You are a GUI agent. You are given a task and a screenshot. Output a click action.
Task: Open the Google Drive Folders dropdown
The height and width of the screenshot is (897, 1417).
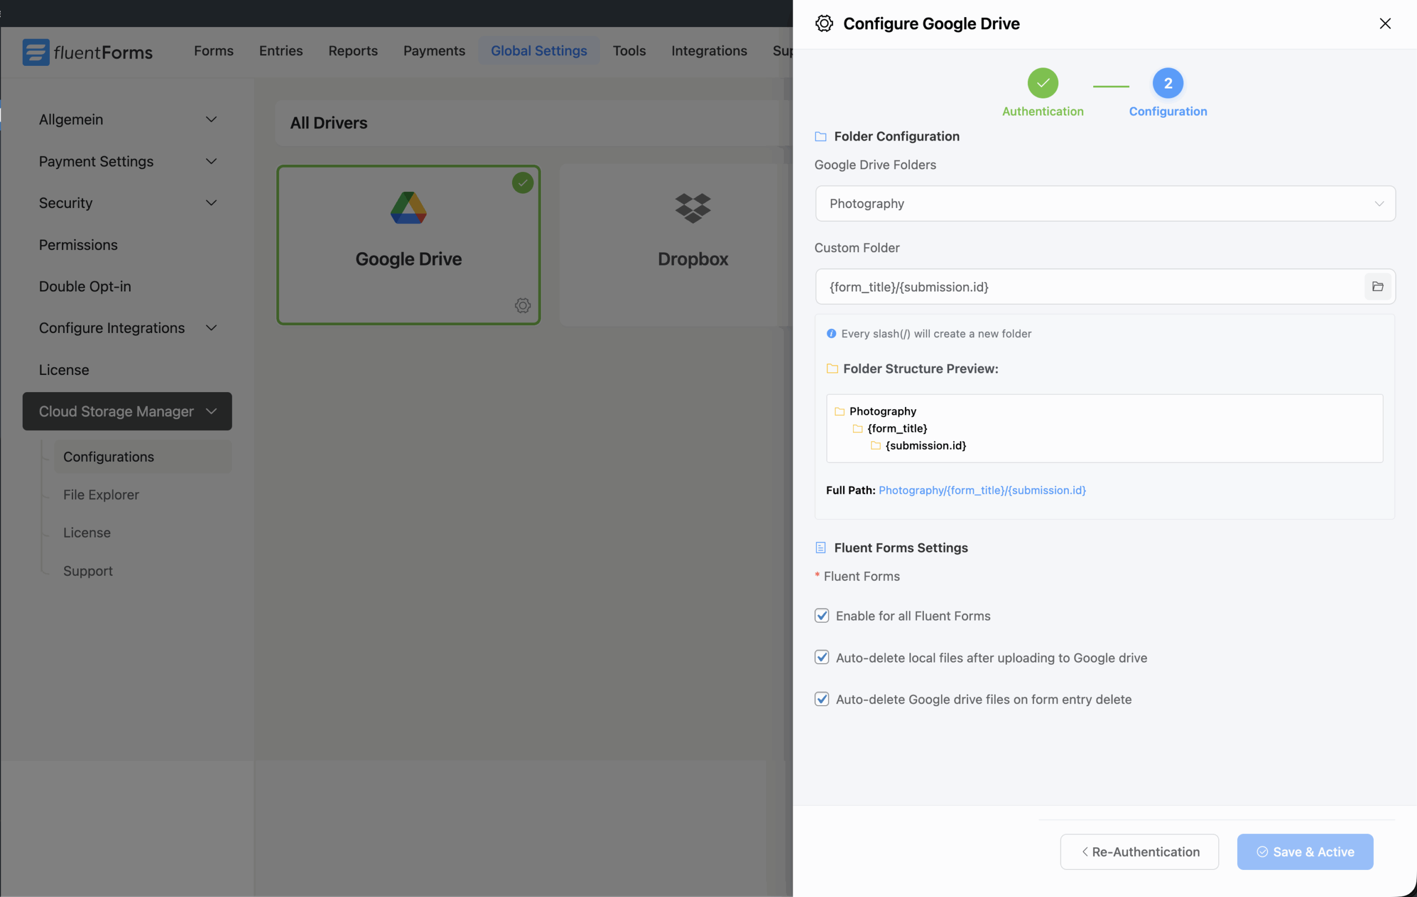click(x=1104, y=204)
